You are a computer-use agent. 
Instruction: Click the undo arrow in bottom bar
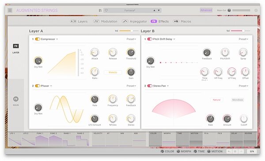pyautogui.click(x=229, y=152)
